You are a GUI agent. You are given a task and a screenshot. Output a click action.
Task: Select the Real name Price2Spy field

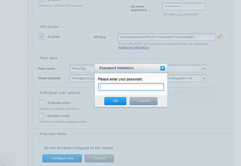(82, 69)
